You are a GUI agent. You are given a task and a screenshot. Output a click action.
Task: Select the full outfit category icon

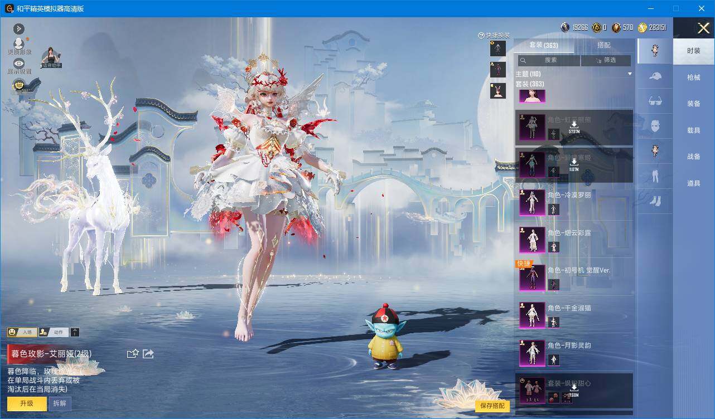(655, 51)
